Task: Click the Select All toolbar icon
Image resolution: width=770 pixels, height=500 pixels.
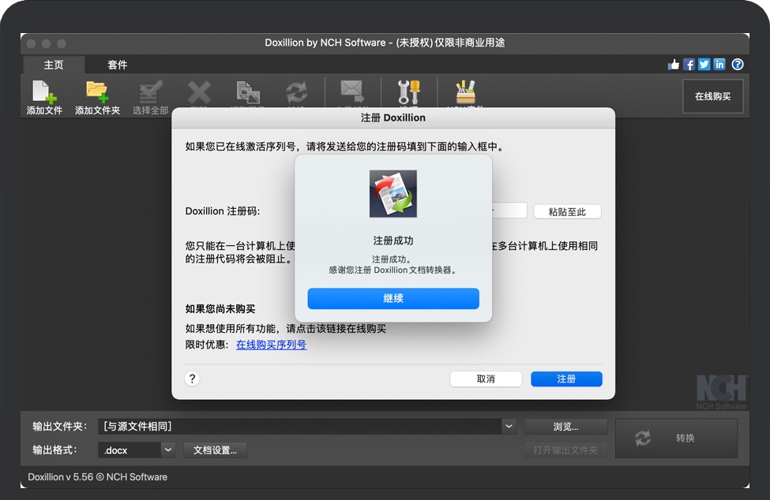Action: pos(150,97)
